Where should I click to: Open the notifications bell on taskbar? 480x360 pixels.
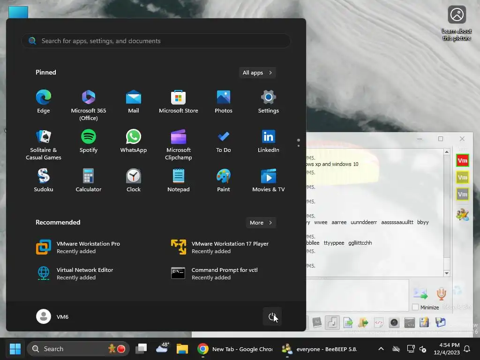(x=467, y=349)
